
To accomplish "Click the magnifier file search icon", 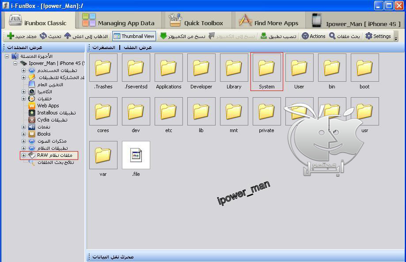I will (332, 36).
